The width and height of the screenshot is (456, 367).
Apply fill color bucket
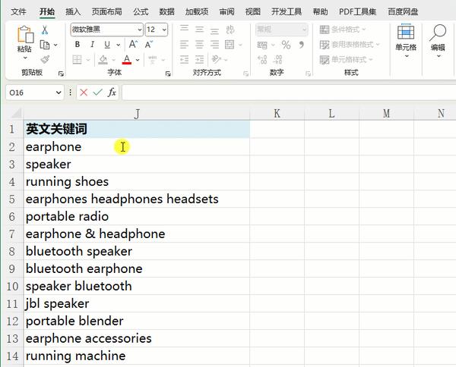[x=103, y=59]
